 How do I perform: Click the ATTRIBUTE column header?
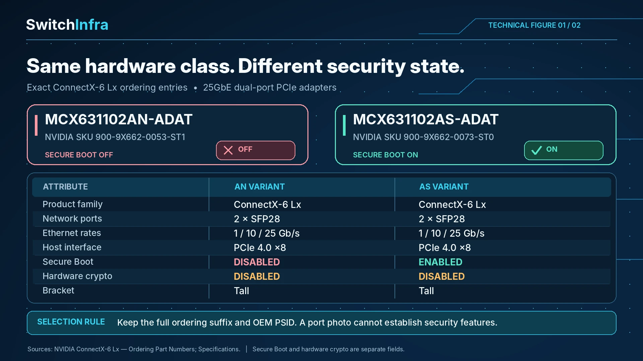click(x=65, y=187)
